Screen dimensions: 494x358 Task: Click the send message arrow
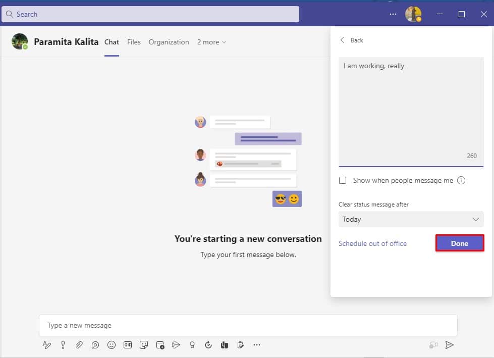click(450, 345)
